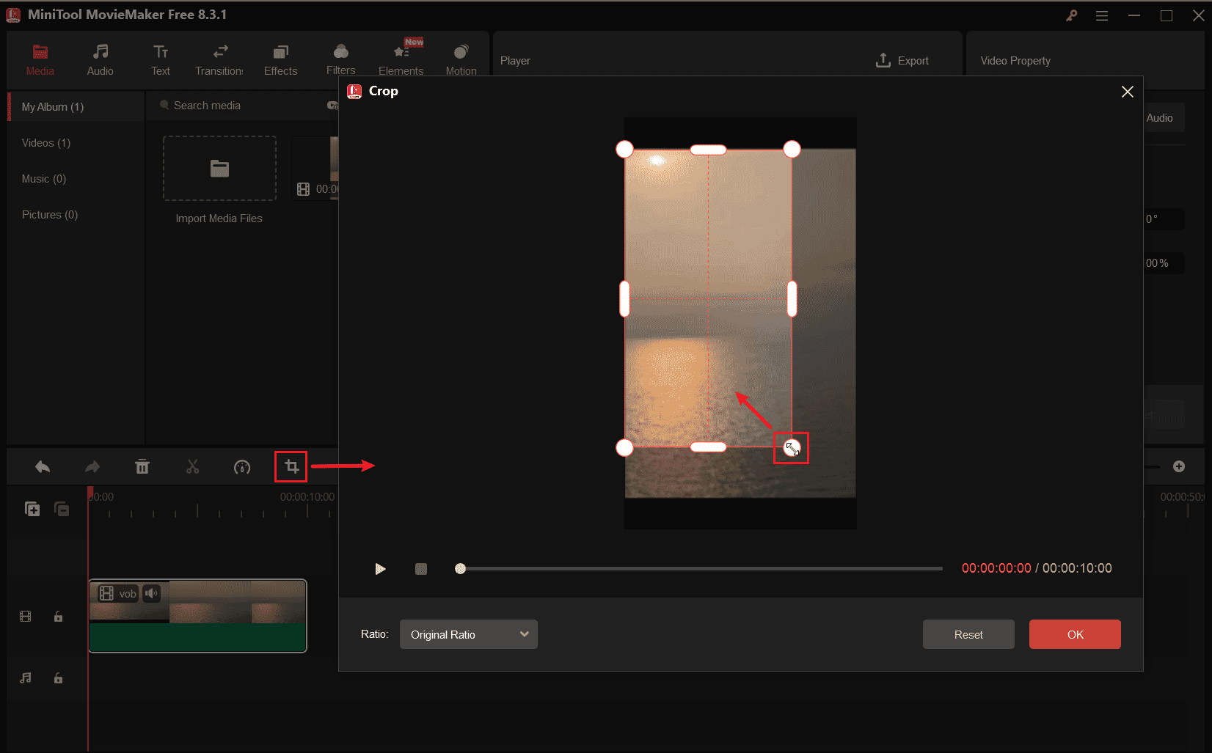The height and width of the screenshot is (753, 1212).
Task: Click the Crop tool icon in toolbar
Action: coord(291,467)
